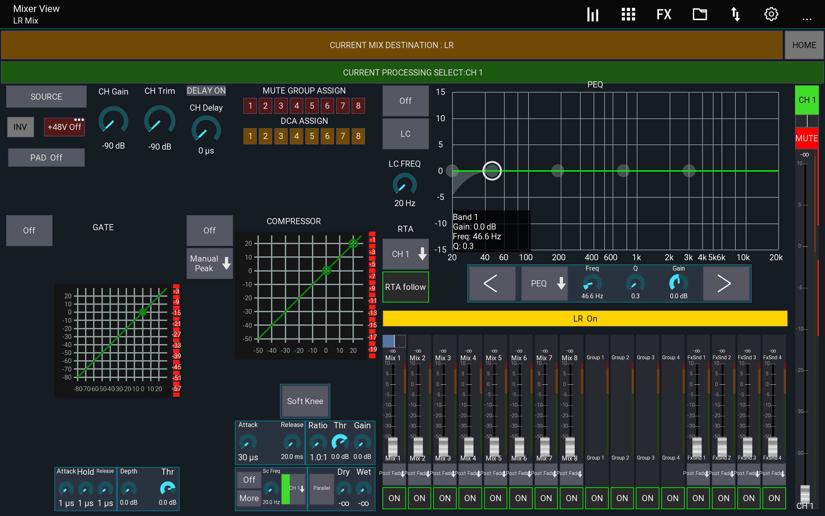Open the routing up-down arrows icon

point(735,14)
